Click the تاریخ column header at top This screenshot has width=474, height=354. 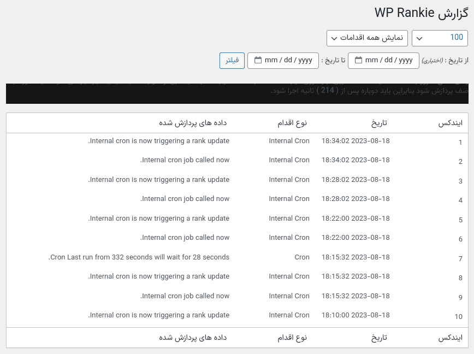[x=379, y=123]
